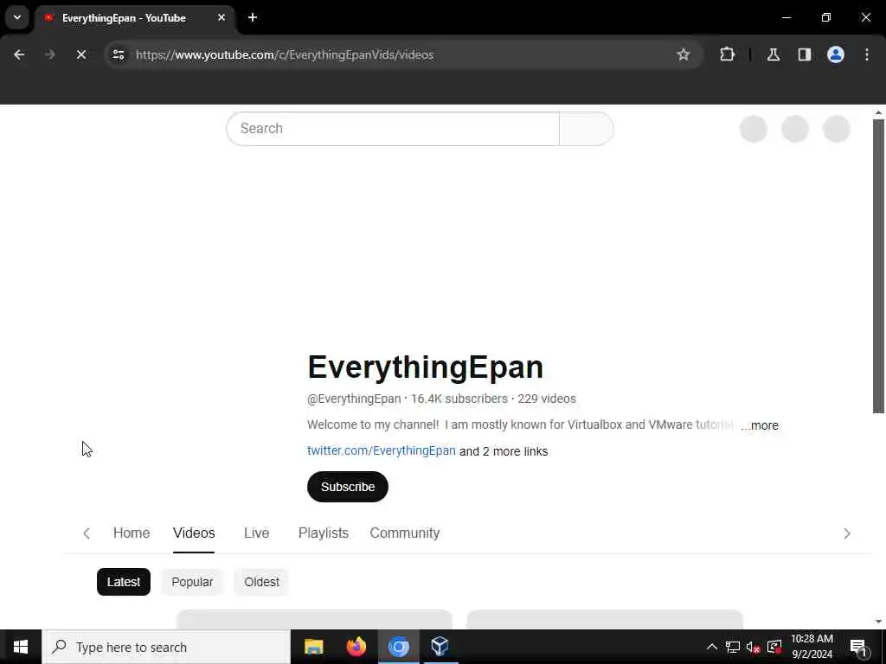The height and width of the screenshot is (664, 886).
Task: Expand channel description with ...more
Action: click(760, 425)
